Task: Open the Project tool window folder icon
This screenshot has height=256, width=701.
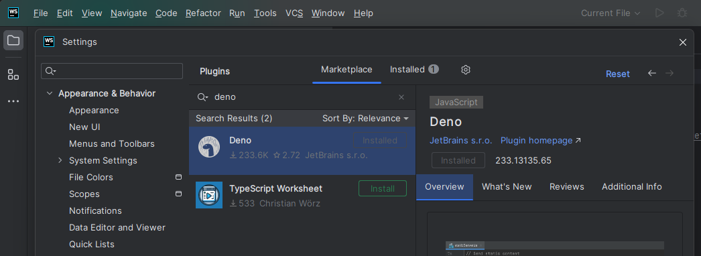Action: coord(13,40)
